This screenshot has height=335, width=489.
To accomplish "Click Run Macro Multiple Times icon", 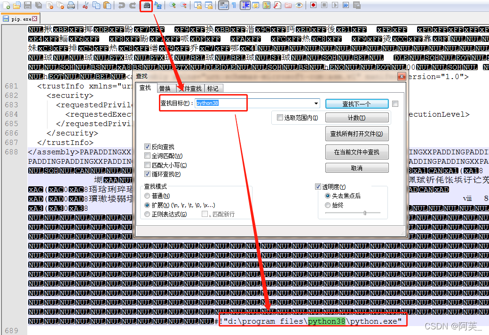I will tap(346, 5).
